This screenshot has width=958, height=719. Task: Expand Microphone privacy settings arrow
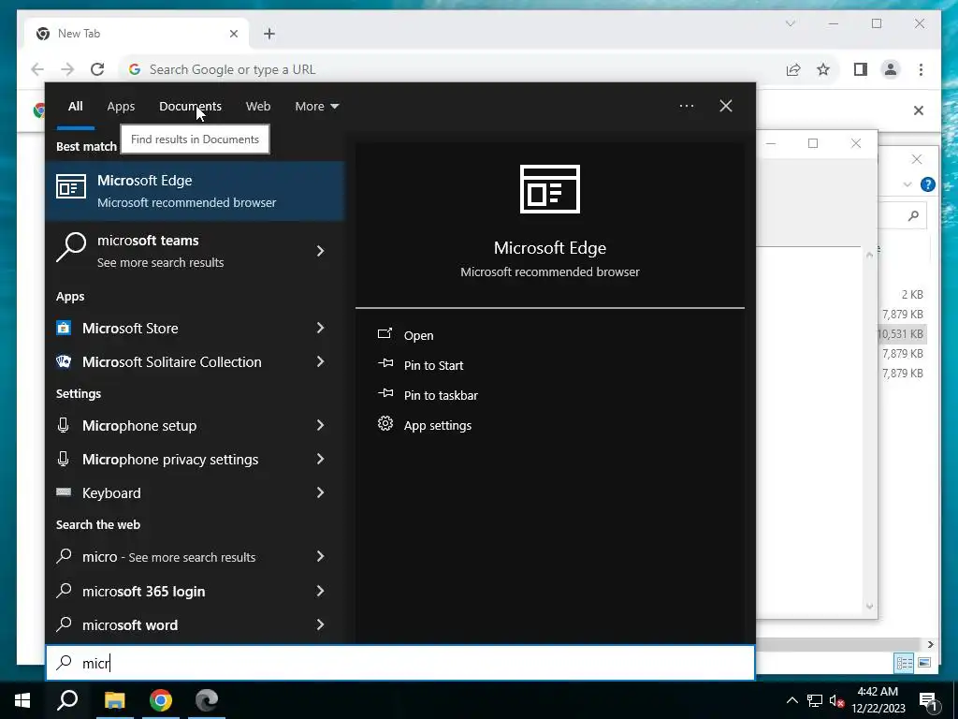click(320, 459)
